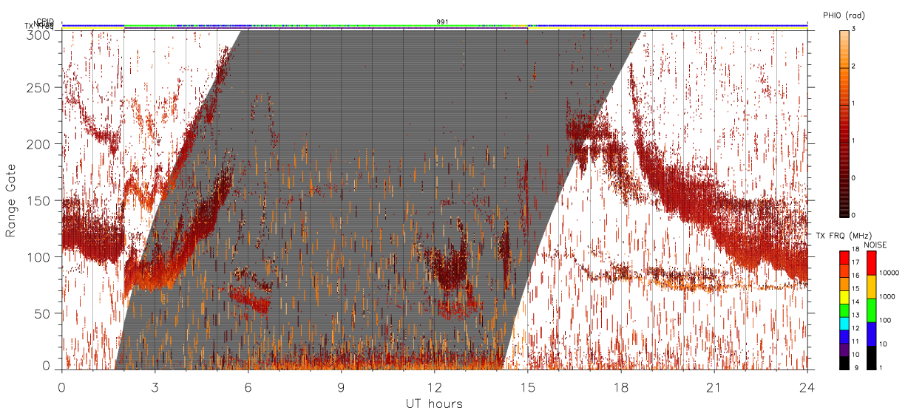
Task: Click the 991 label above the plot
Action: click(x=442, y=22)
